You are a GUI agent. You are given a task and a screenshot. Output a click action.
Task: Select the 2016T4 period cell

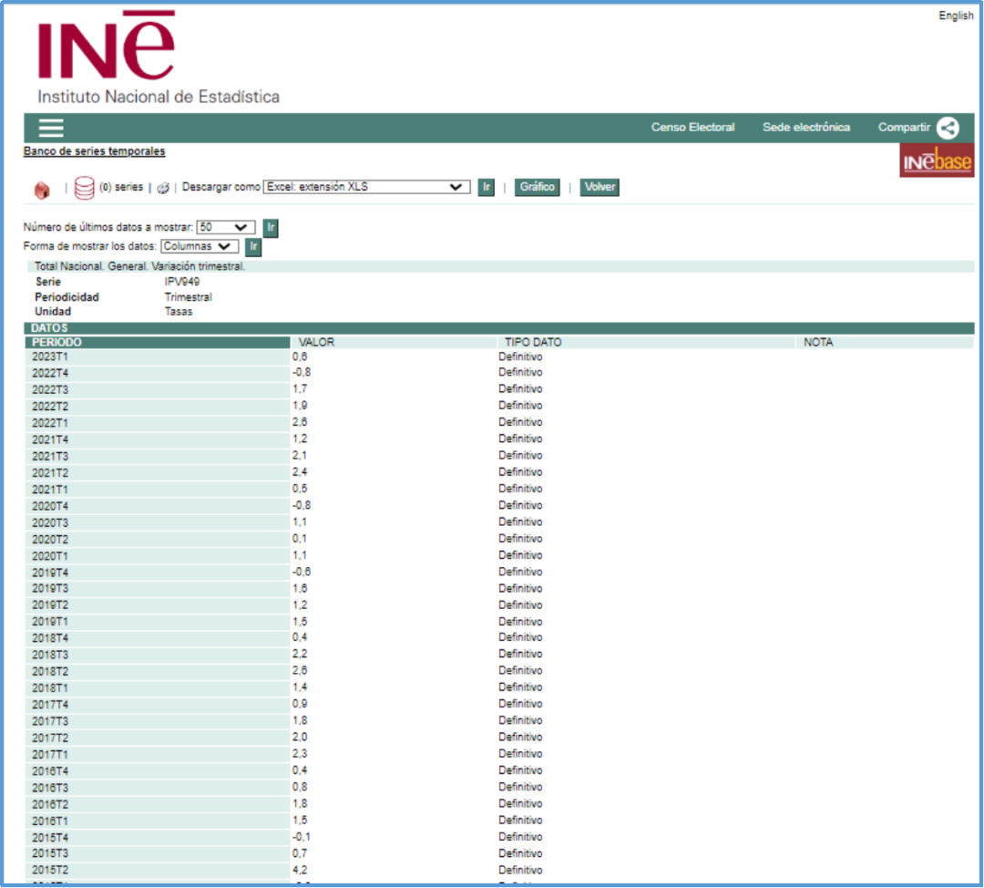(x=158, y=771)
